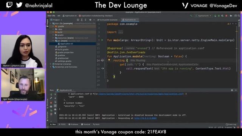The width and height of the screenshot is (242, 136).
Task: Click the yellow lightbulb intention icon
Action: tap(109, 60)
